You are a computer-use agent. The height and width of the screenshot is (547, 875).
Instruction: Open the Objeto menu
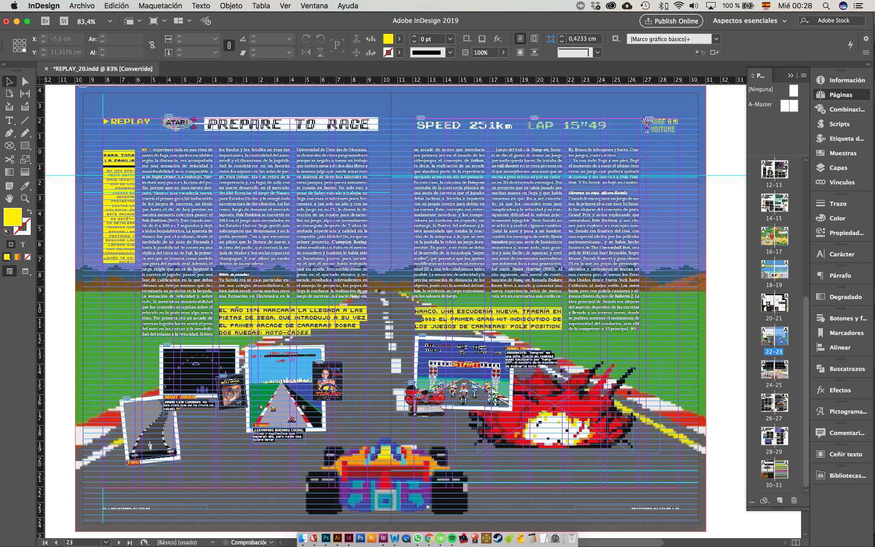pos(231,6)
